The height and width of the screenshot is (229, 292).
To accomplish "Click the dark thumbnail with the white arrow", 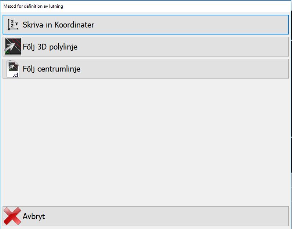I will tap(13, 47).
